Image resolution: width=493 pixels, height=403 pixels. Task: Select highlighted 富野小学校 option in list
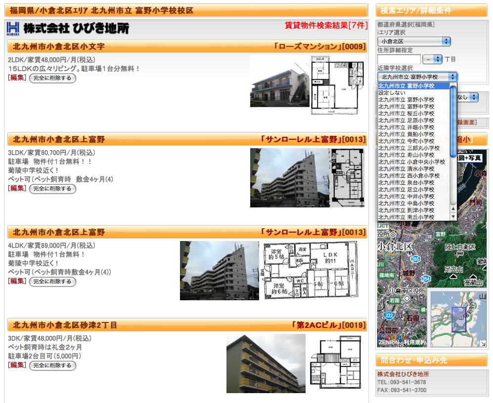point(413,86)
